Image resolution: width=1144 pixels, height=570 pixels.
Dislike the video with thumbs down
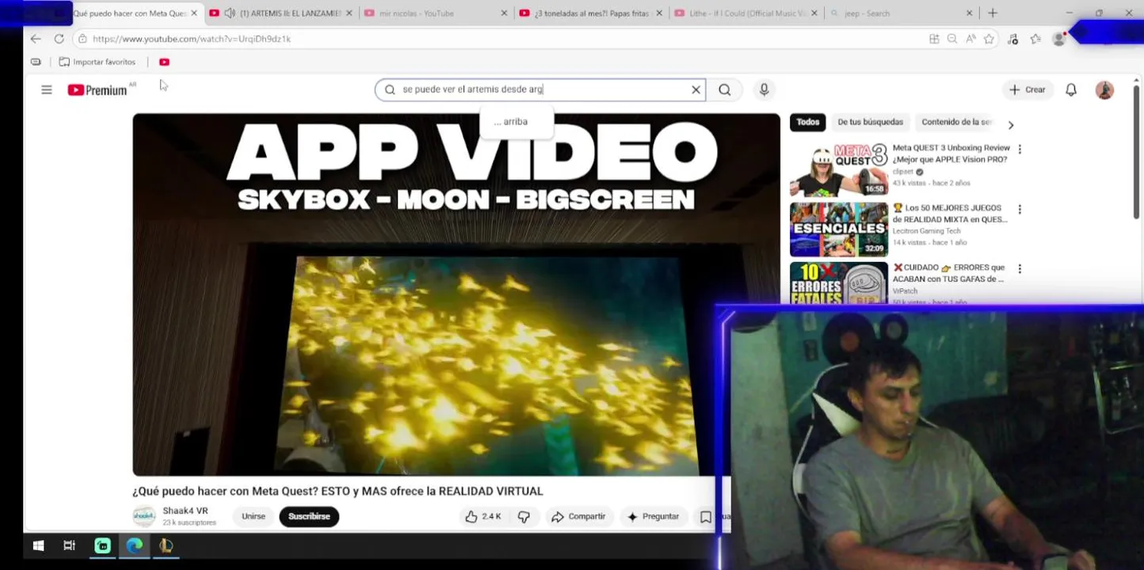524,516
